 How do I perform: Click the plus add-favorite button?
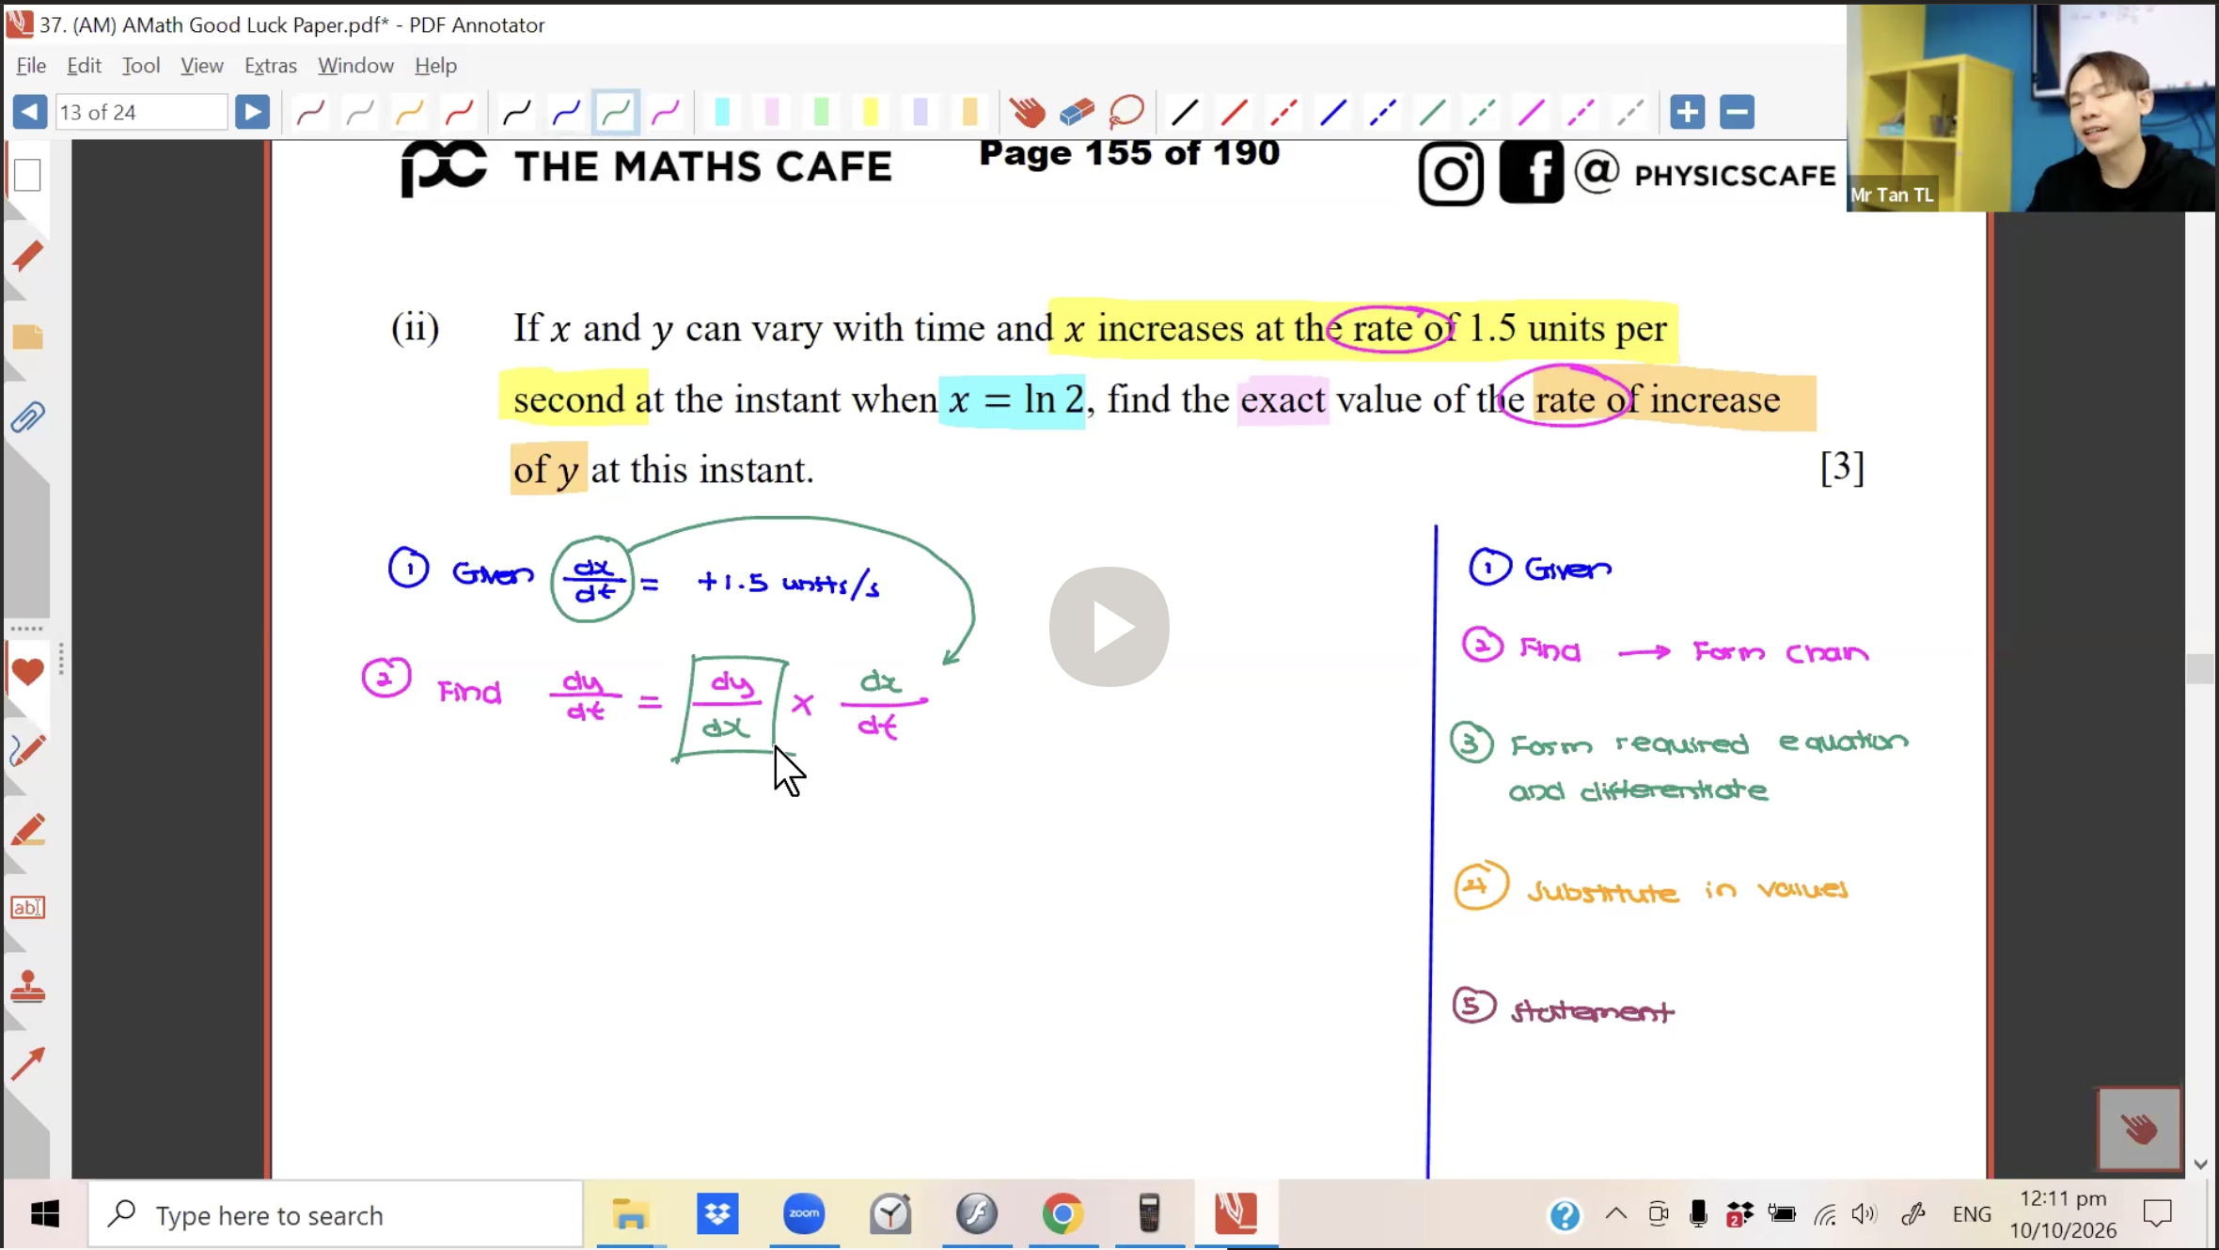(x=1687, y=112)
